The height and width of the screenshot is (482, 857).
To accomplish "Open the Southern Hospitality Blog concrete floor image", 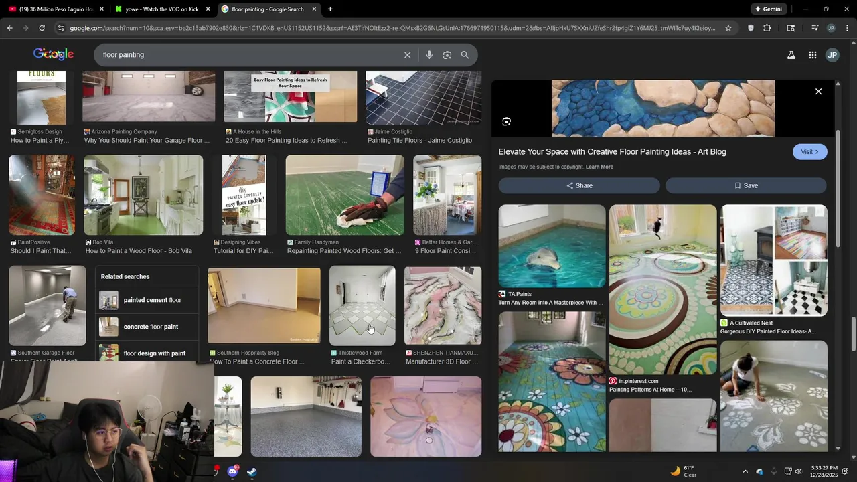I will click(264, 306).
